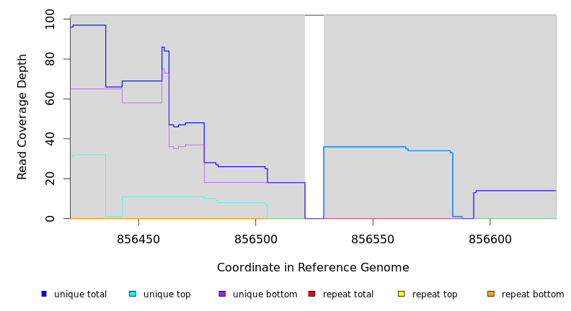
Task: Click the cyan 'unique top' legend swatch
Action: click(133, 294)
